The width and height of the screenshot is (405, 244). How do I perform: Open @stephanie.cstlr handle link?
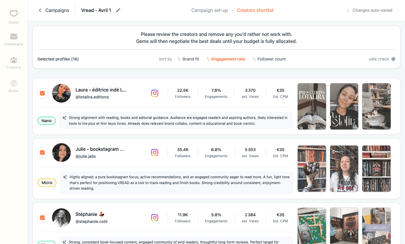[x=92, y=221]
